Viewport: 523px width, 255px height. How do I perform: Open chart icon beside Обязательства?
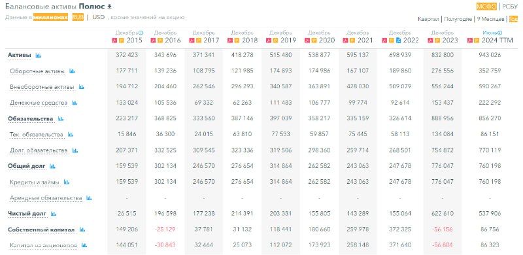[x=60, y=119]
